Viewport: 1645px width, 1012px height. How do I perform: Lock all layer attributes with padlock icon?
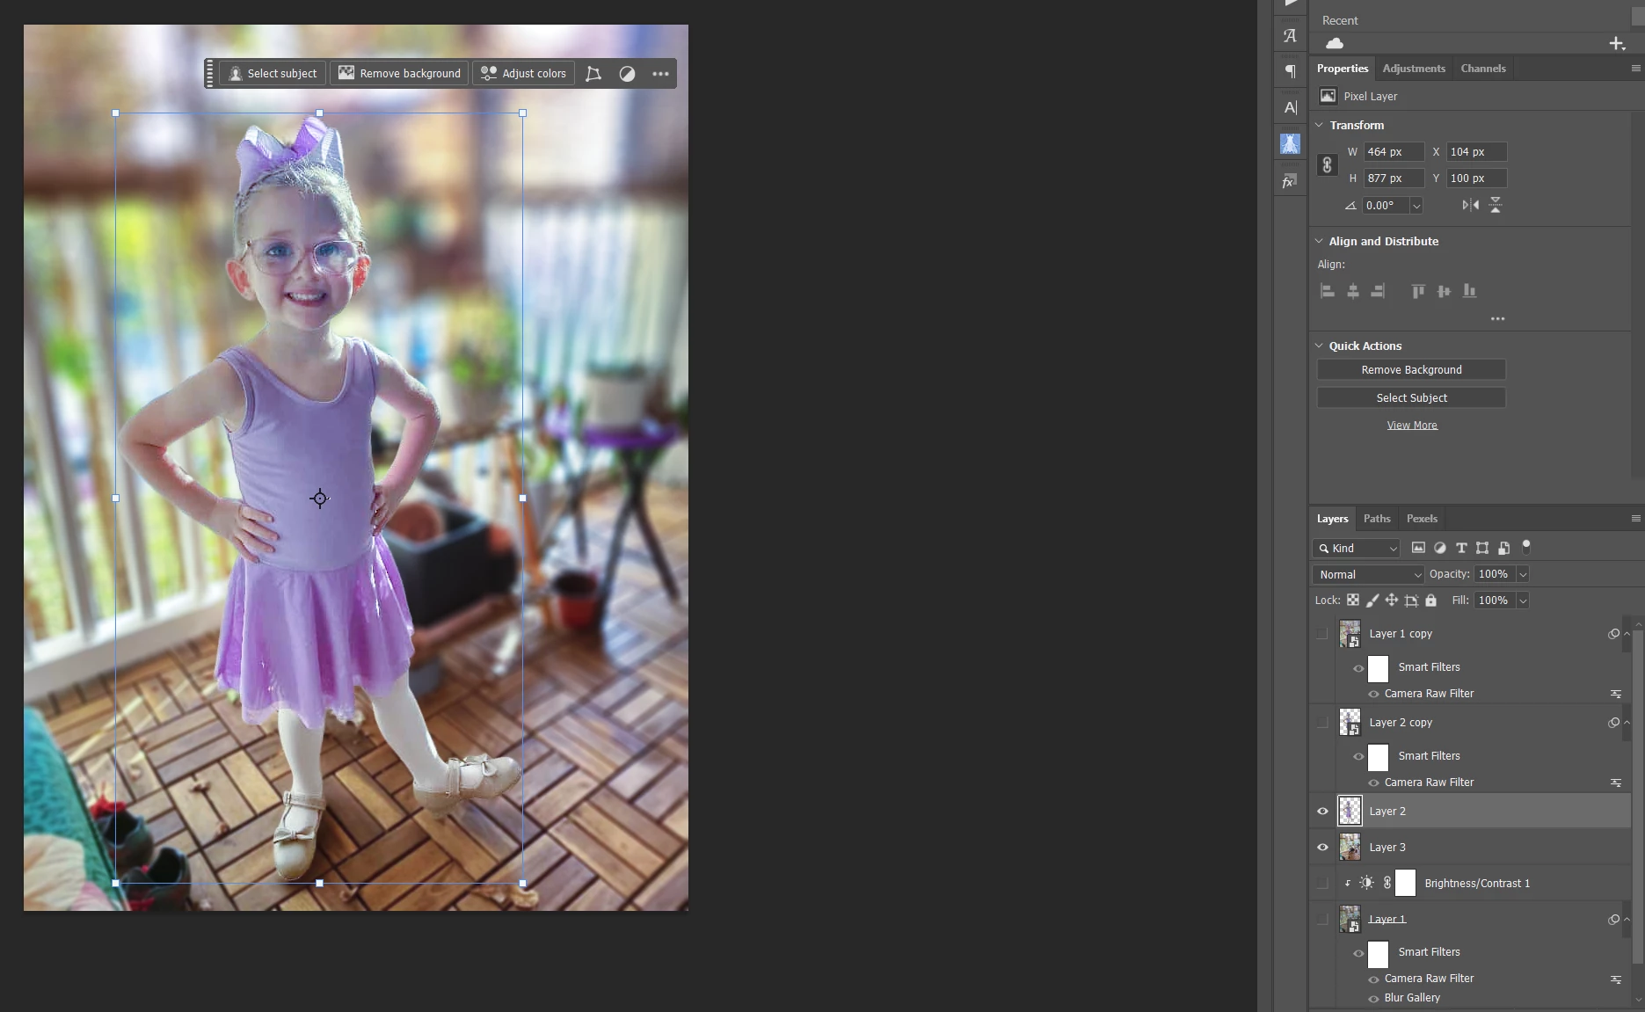coord(1430,601)
